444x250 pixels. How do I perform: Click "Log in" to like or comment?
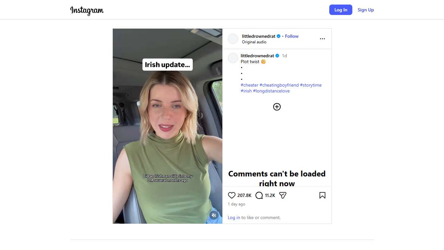coord(234,217)
